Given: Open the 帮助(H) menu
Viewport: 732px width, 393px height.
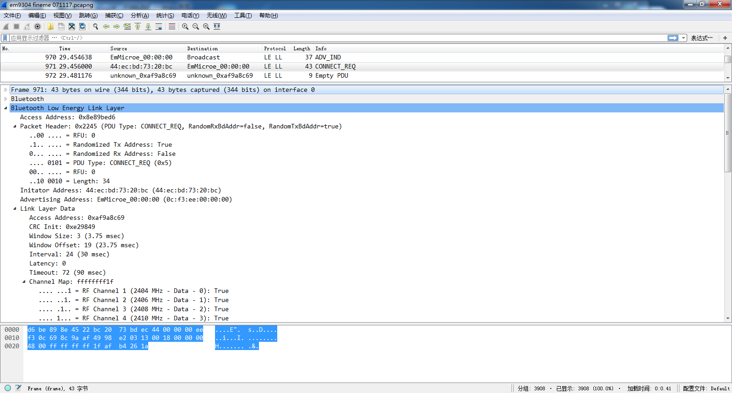Looking at the screenshot, I should click(x=269, y=16).
